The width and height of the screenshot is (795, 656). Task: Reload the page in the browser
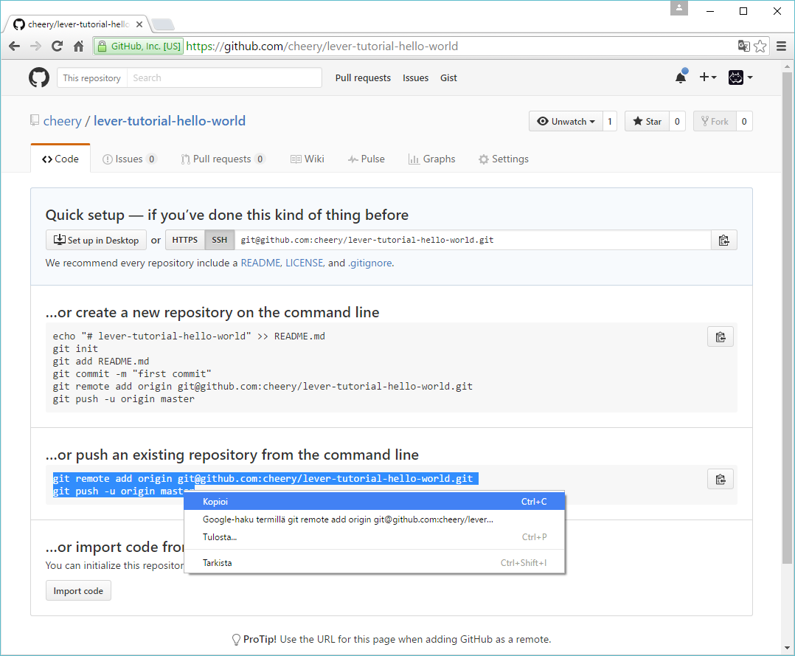[57, 46]
